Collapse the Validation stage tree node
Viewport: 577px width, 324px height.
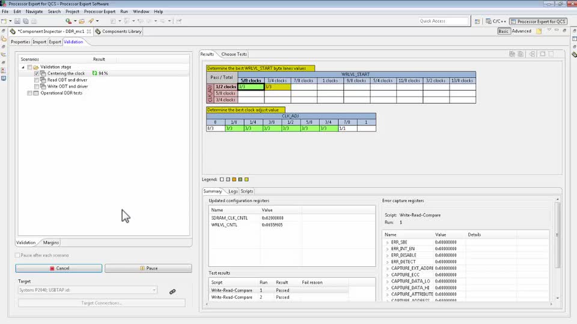23,67
